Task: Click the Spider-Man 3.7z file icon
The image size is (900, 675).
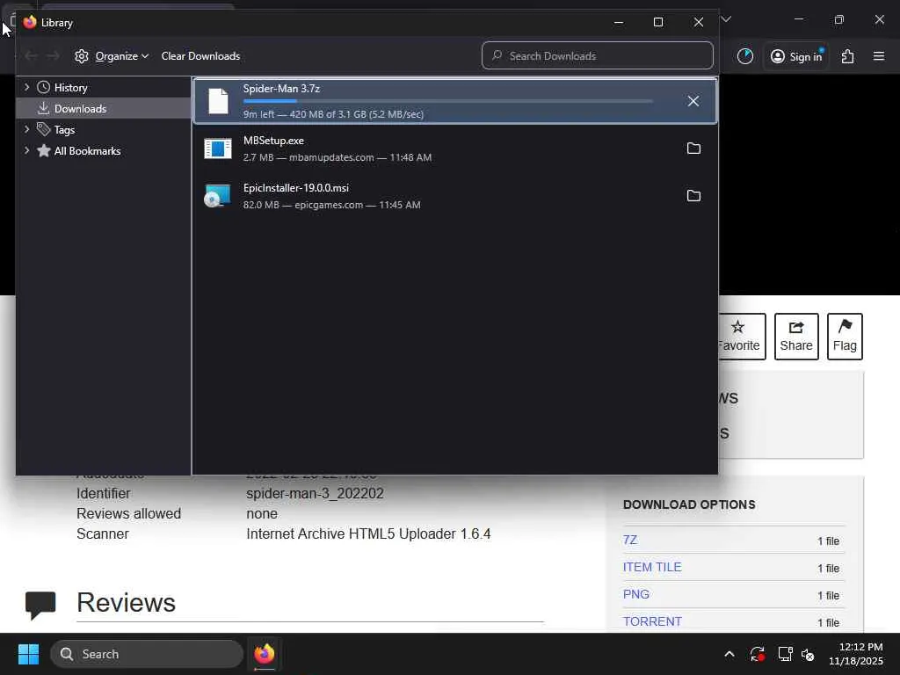Action: click(x=218, y=101)
